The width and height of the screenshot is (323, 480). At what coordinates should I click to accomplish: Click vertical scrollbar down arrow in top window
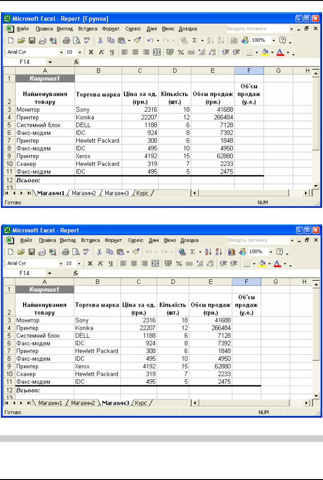click(x=315, y=186)
